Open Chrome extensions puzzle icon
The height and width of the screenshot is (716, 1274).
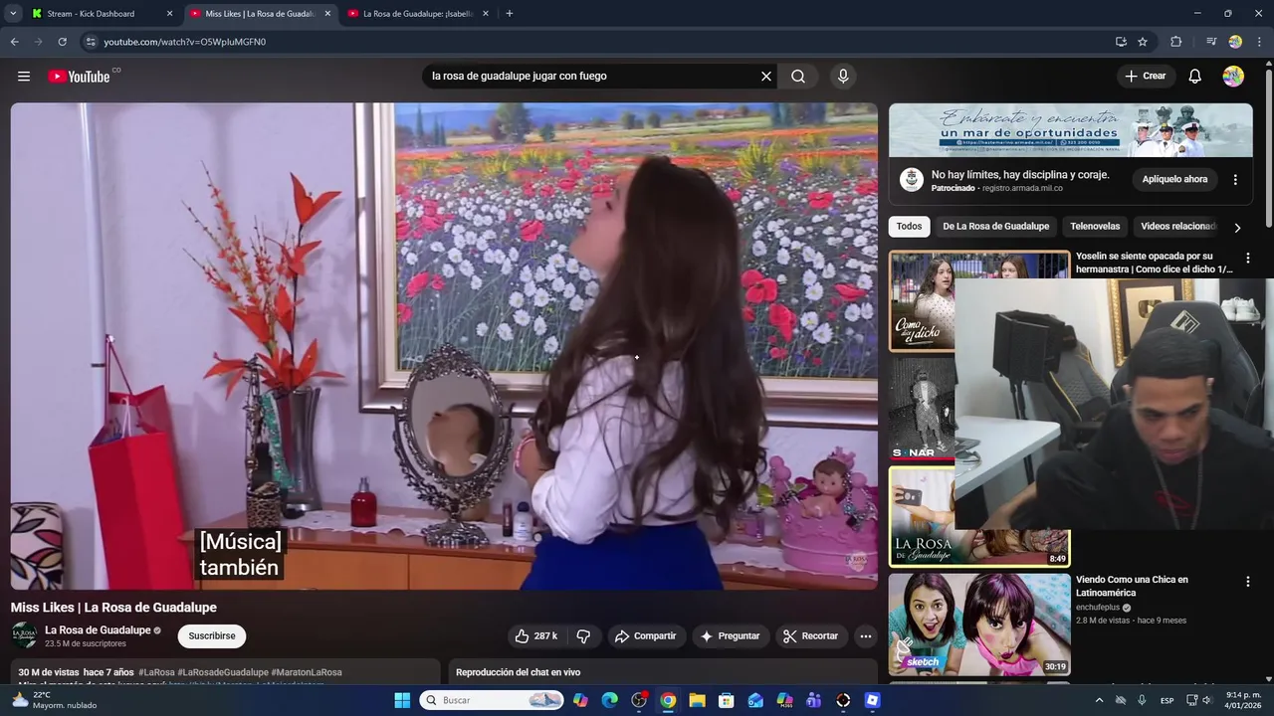pos(1176,42)
